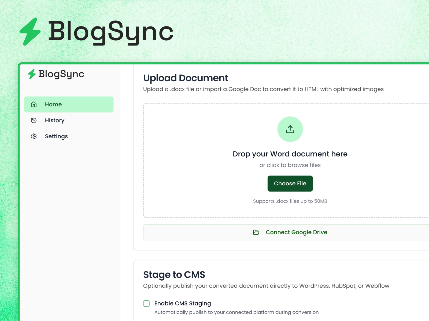429x321 pixels.
Task: Enable the CMS Staging checkbox
Action: (x=146, y=303)
